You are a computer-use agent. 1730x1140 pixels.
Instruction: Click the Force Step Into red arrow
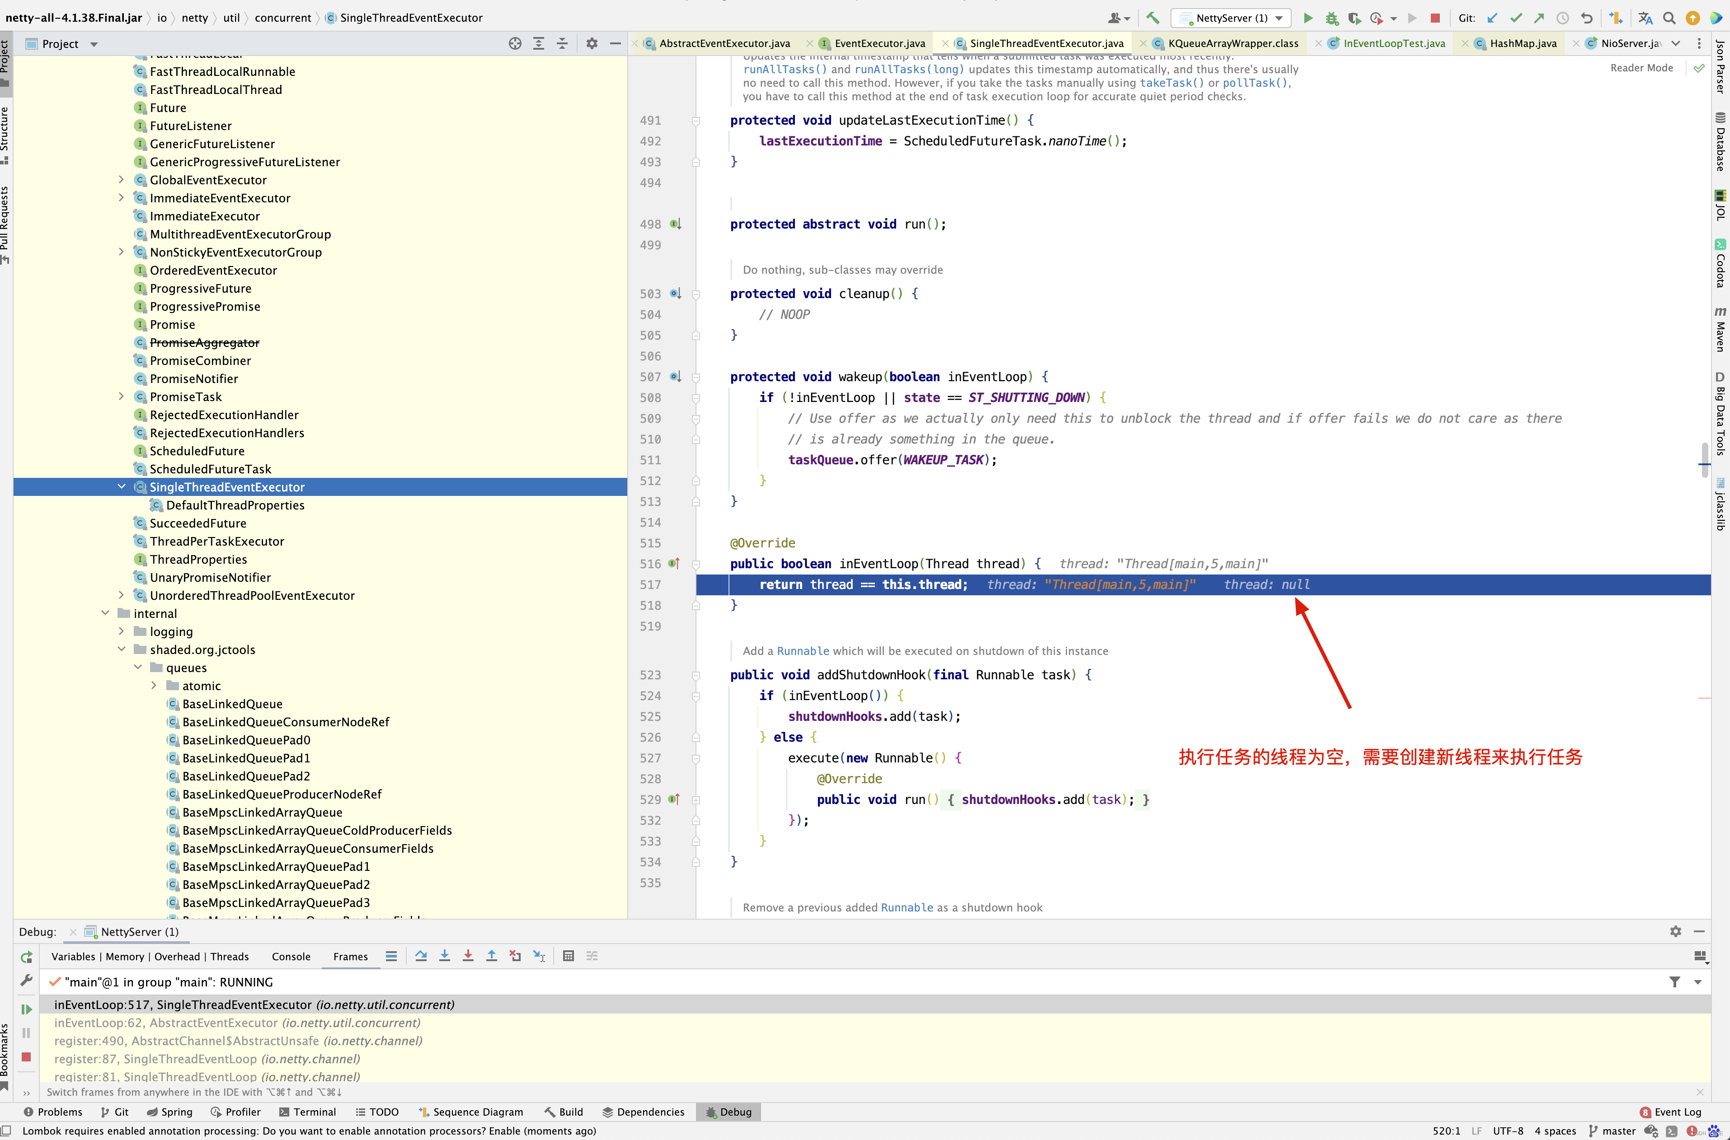468,956
